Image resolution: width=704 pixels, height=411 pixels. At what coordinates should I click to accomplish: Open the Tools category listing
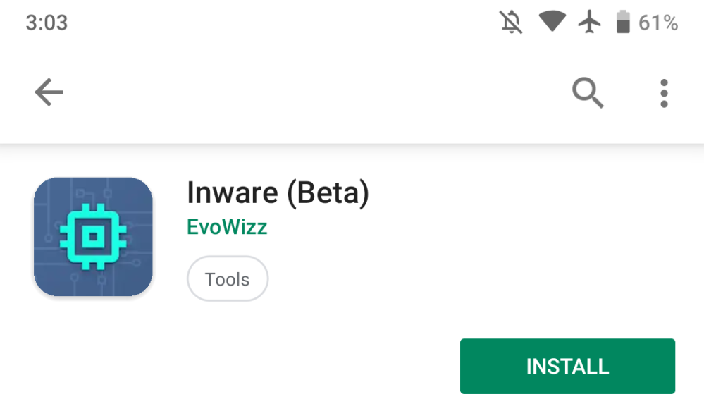(227, 278)
